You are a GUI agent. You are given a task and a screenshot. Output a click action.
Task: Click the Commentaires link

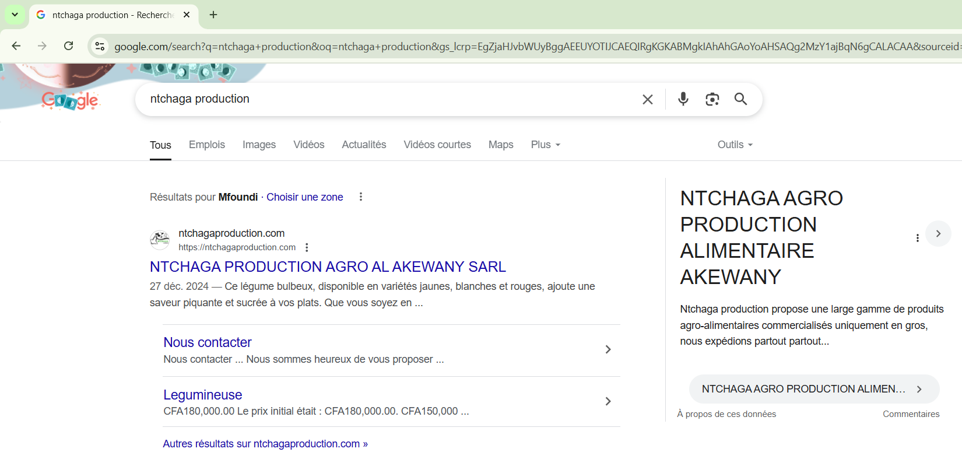pos(911,414)
